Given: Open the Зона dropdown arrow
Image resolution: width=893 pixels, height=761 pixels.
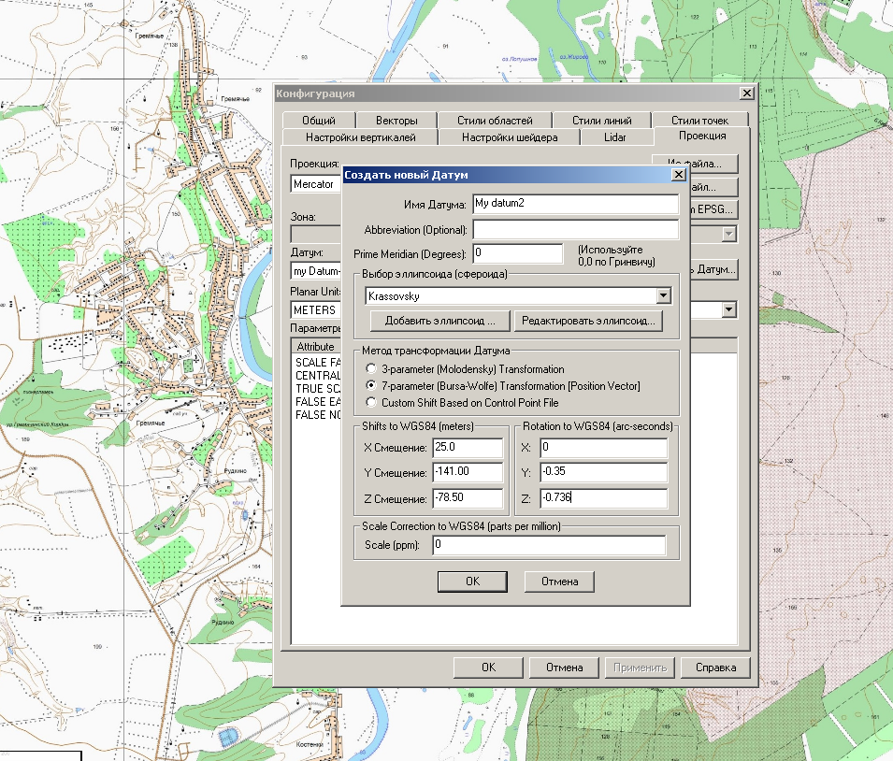Looking at the screenshot, I should pos(728,235).
